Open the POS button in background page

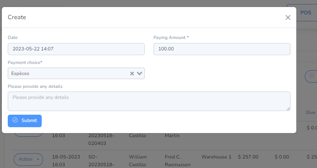(306, 13)
